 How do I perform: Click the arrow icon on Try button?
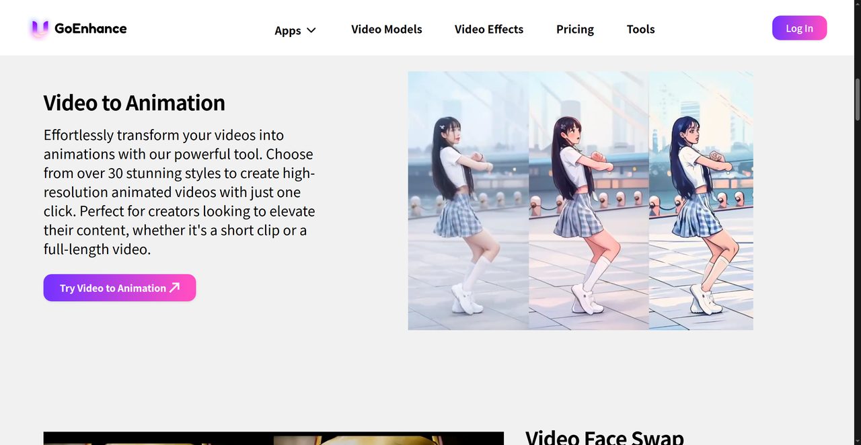coord(175,288)
